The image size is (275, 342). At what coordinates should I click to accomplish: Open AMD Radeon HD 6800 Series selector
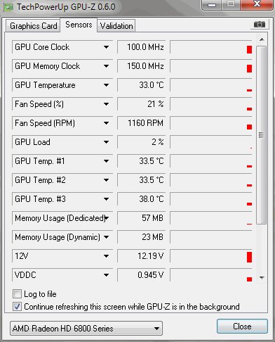point(86,329)
